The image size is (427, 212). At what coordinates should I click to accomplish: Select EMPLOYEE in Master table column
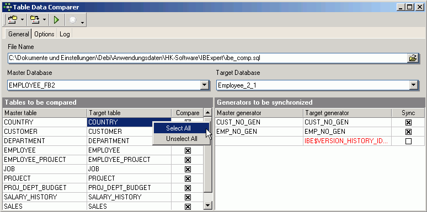point(45,150)
